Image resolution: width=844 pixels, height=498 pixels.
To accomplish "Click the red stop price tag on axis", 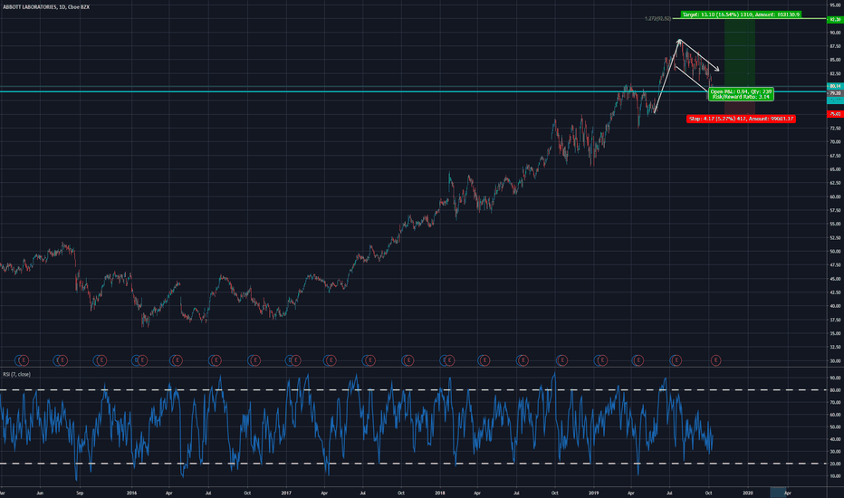I will [x=835, y=114].
